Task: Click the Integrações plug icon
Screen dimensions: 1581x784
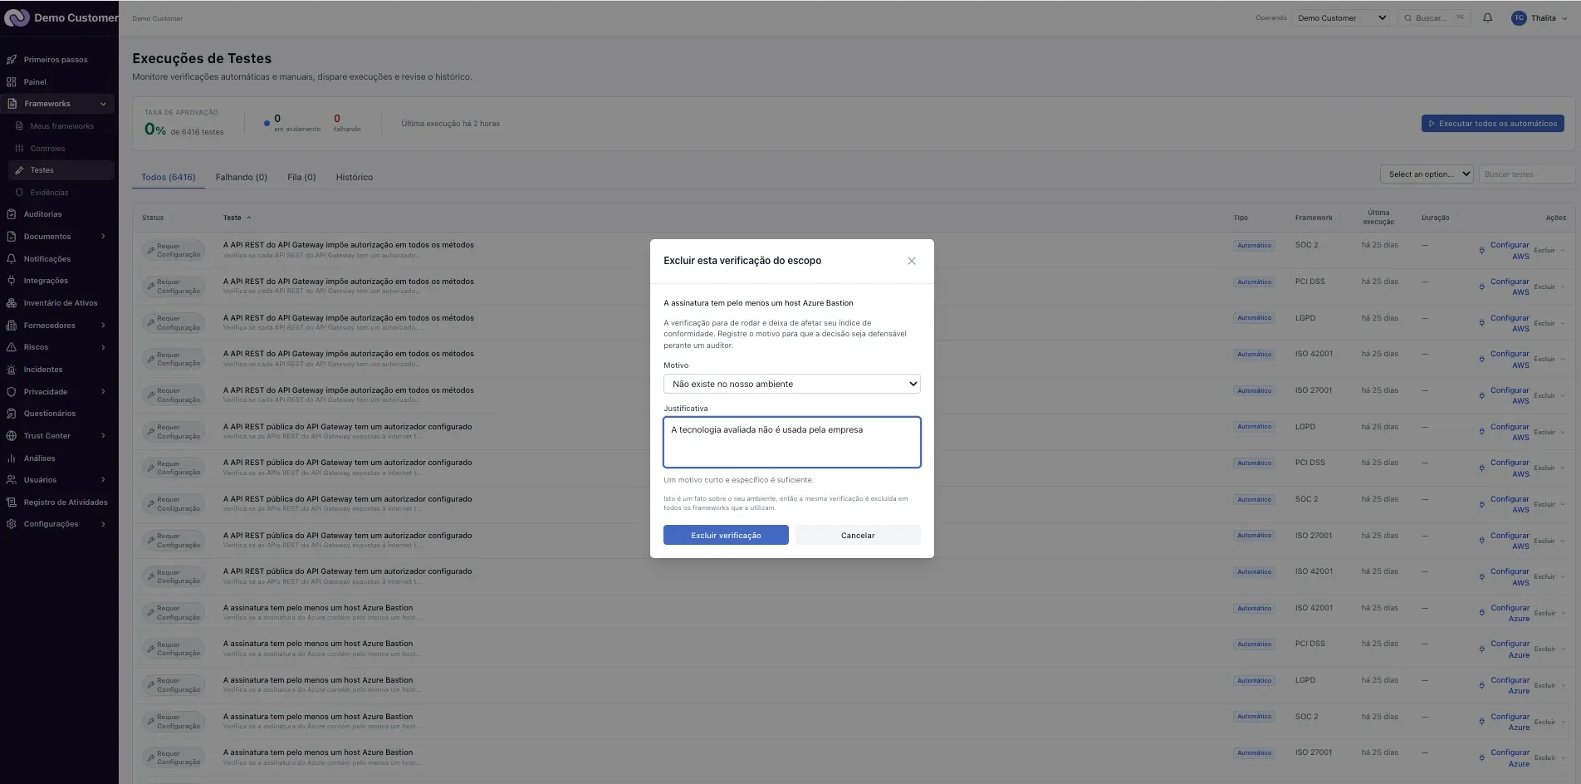Action: pos(12,281)
